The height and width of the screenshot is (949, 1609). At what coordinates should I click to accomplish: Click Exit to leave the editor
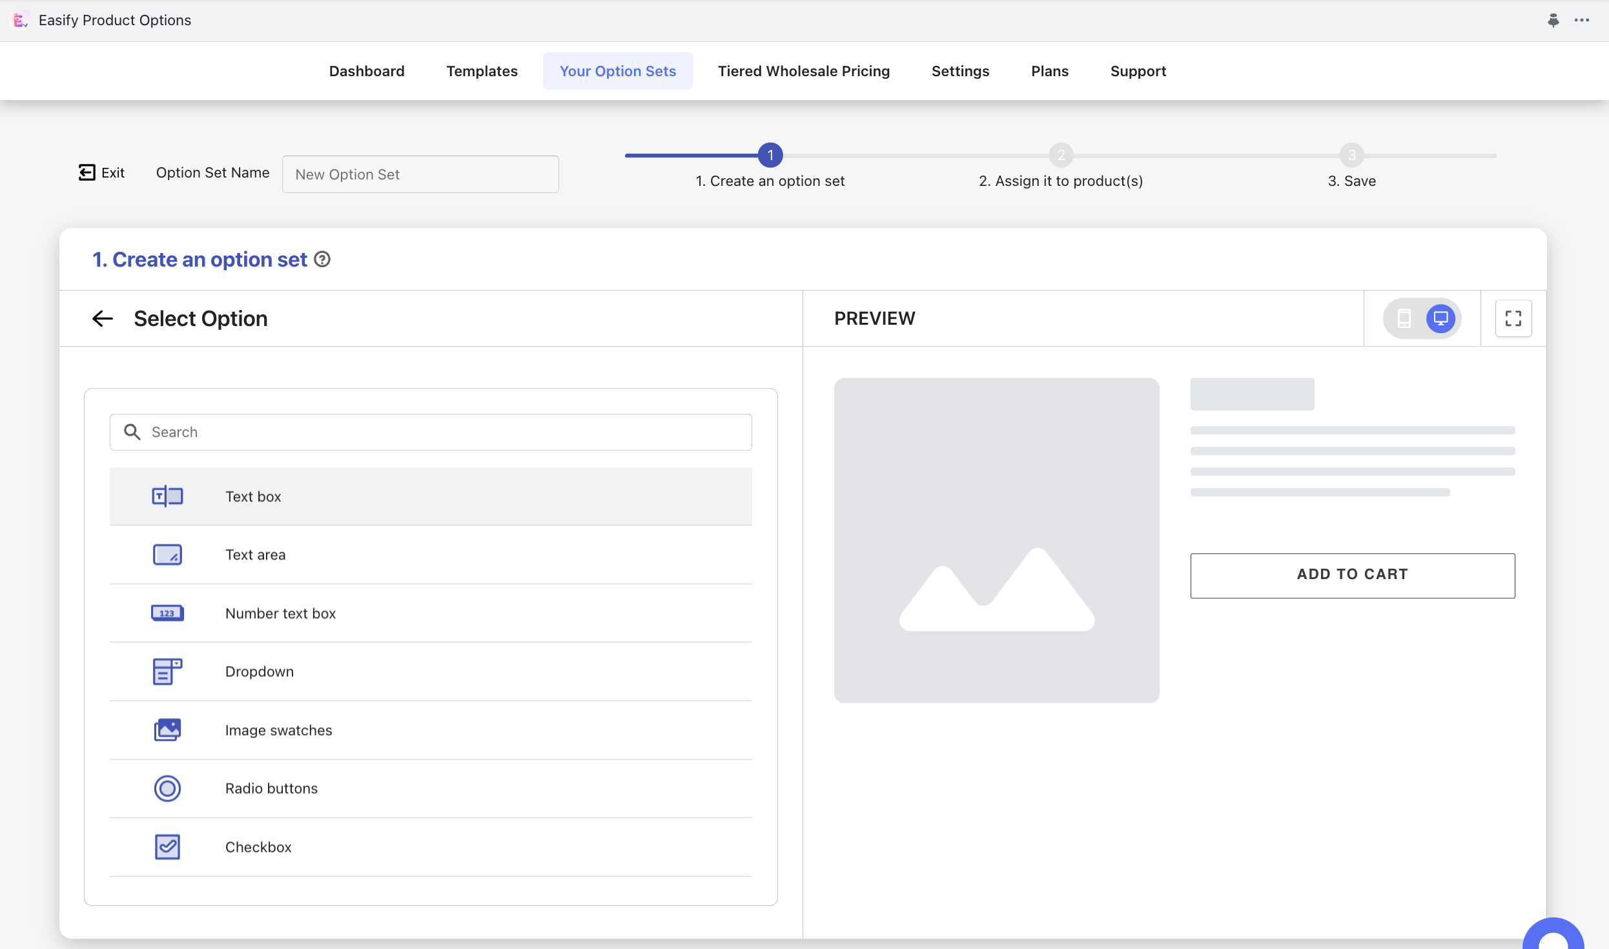(102, 172)
